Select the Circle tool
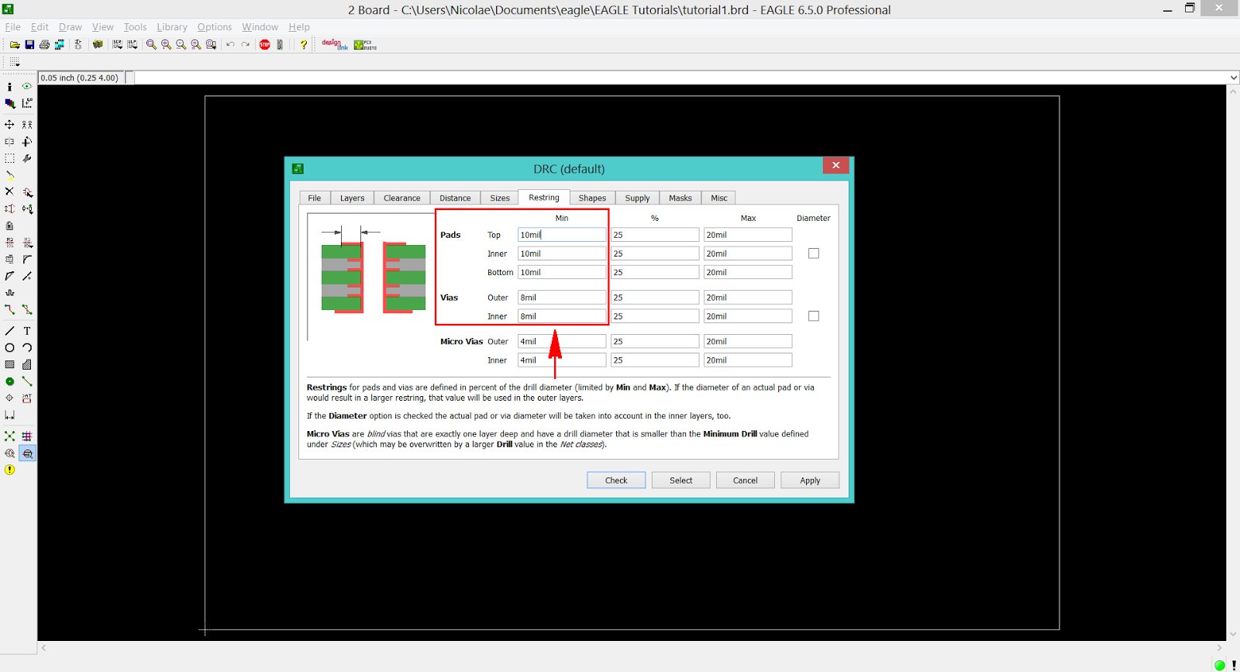Screen dimensions: 1240x672 coord(9,347)
